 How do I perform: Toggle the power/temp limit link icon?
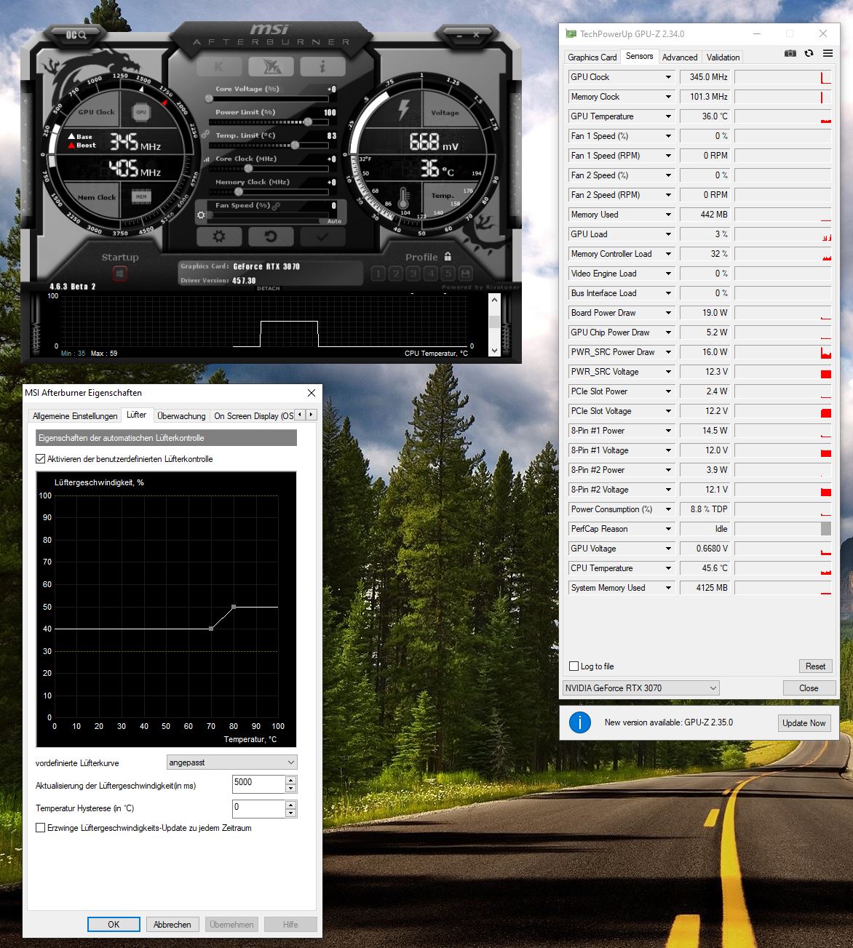tap(206, 135)
